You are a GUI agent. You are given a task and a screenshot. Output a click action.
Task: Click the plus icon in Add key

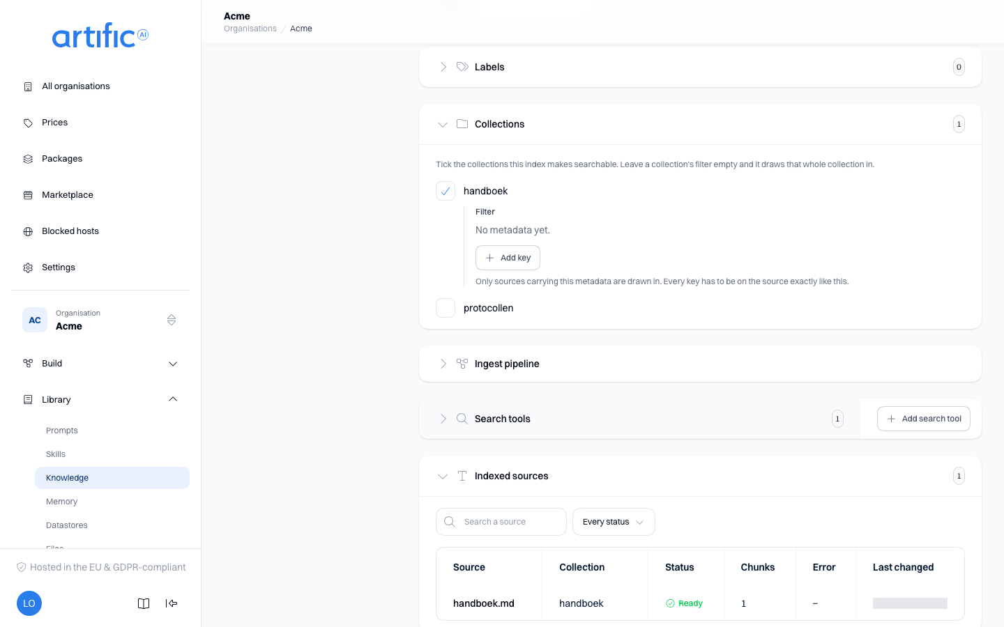[489, 258]
